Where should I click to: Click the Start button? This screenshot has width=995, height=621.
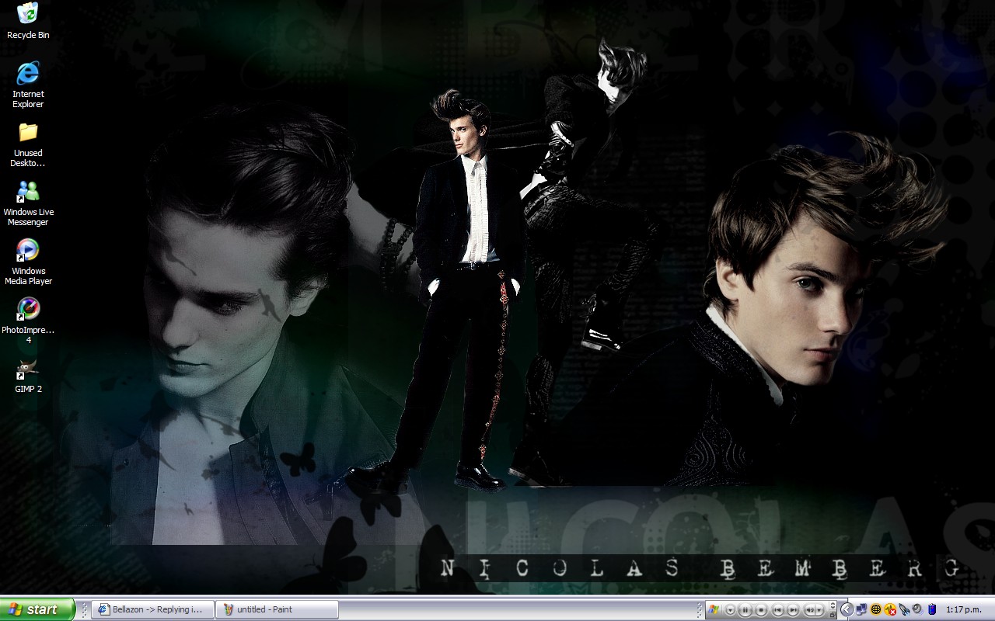[x=37, y=609]
